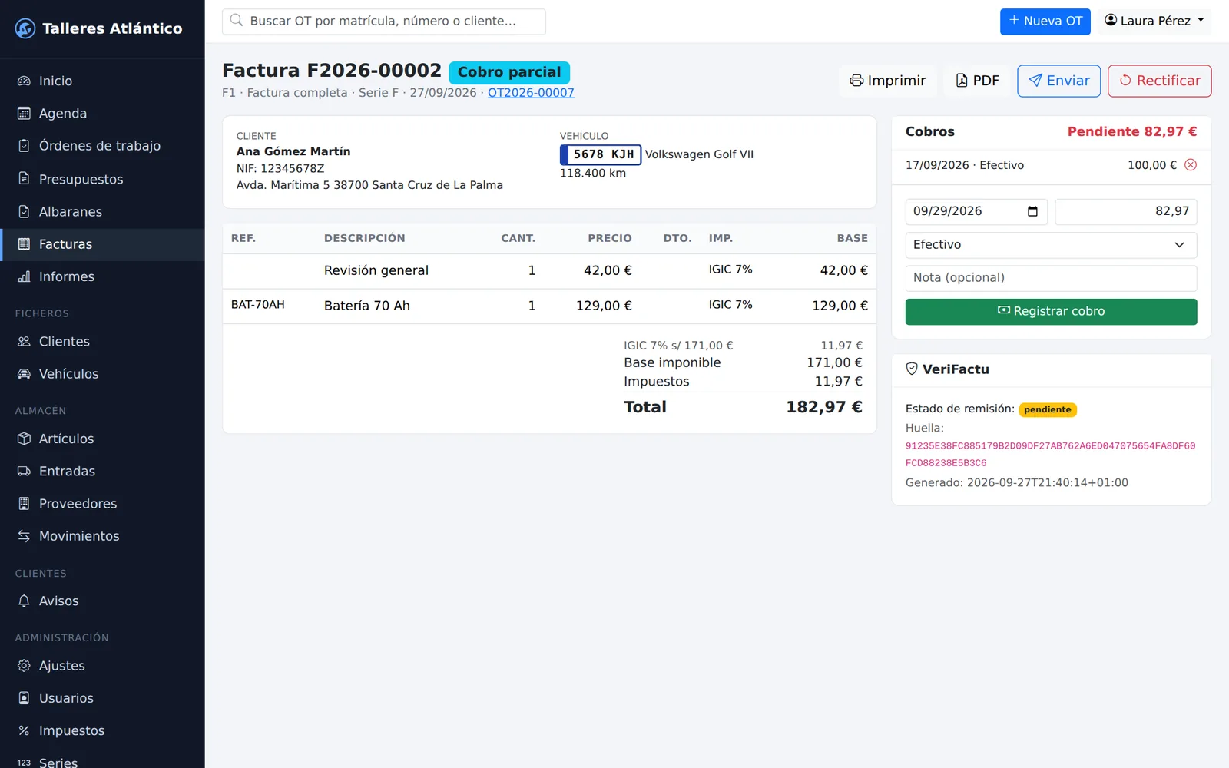Click the Revisión general description
Image resolution: width=1229 pixels, height=768 pixels.
click(376, 270)
